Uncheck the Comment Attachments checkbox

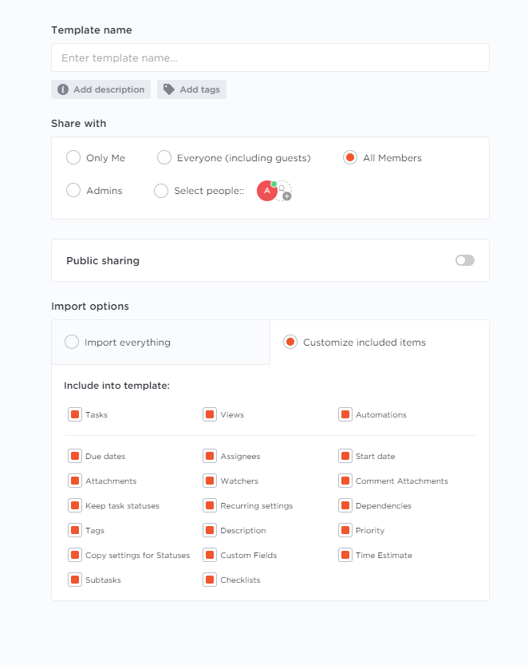(x=345, y=481)
